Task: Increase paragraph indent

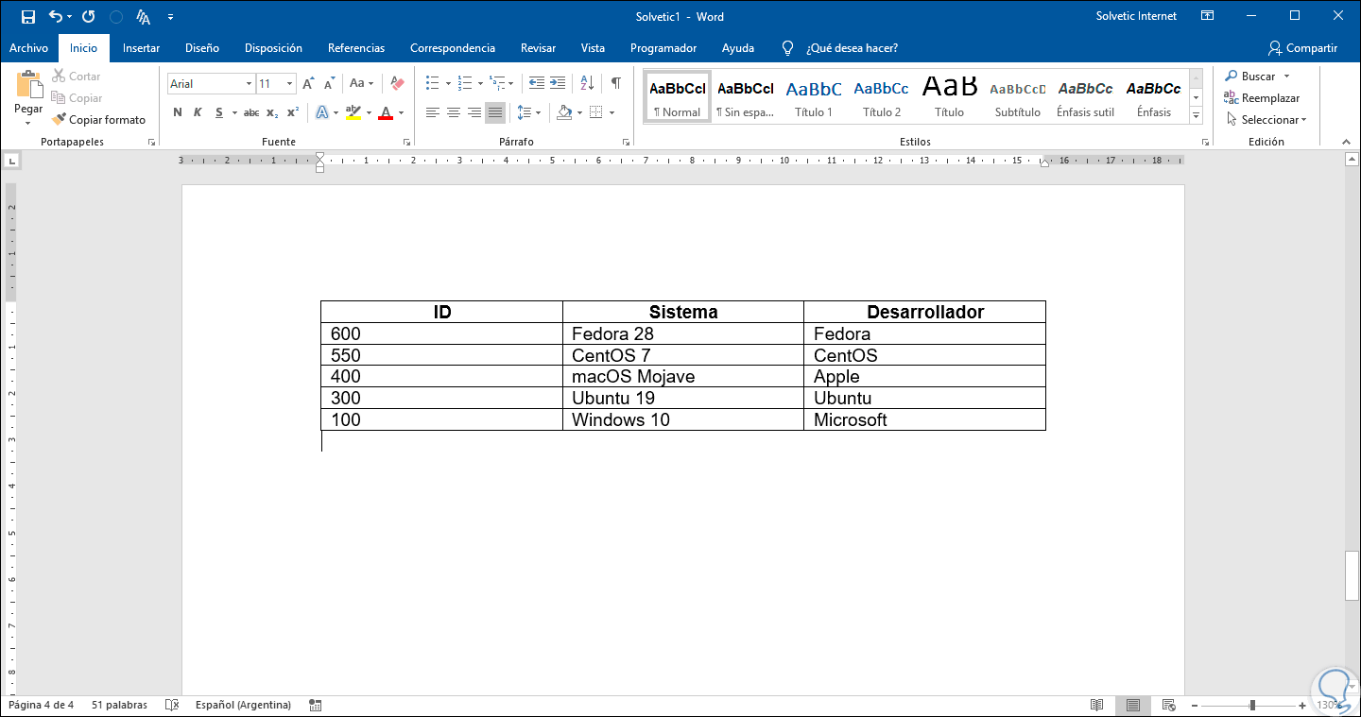Action: pyautogui.click(x=558, y=84)
